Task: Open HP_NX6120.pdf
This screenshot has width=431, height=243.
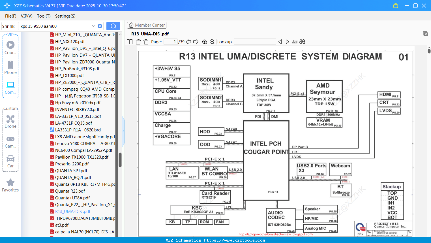Action: click(x=70, y=41)
